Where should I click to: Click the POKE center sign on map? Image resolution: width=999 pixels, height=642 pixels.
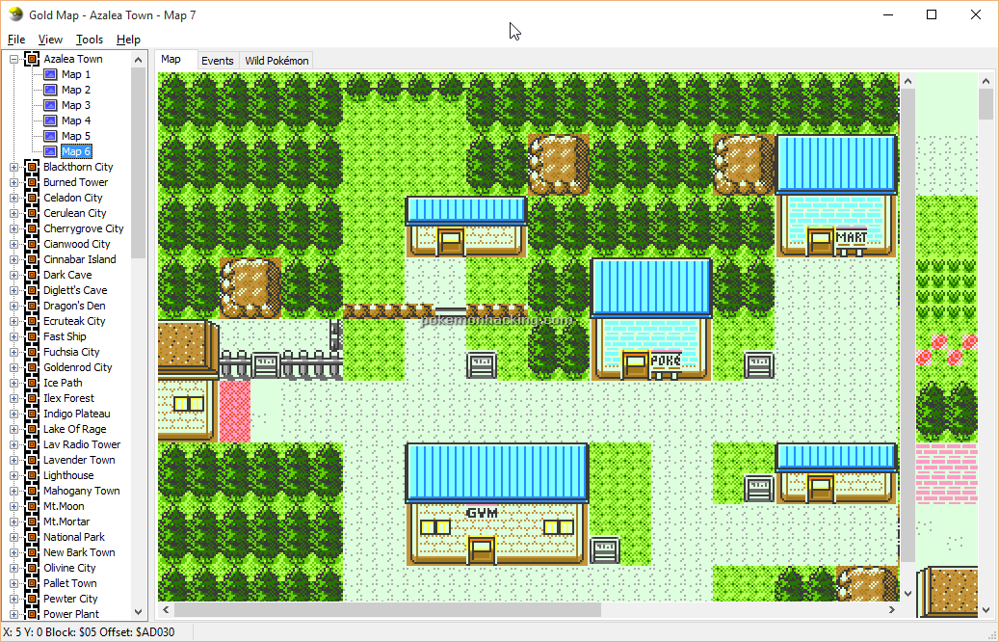666,361
